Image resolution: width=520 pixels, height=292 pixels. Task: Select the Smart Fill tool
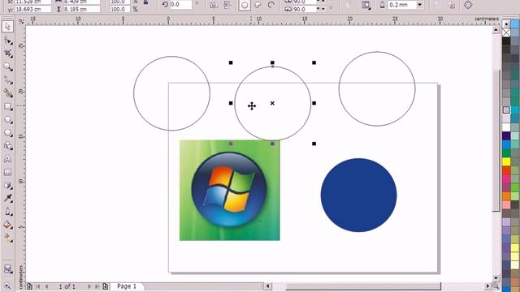7,93
